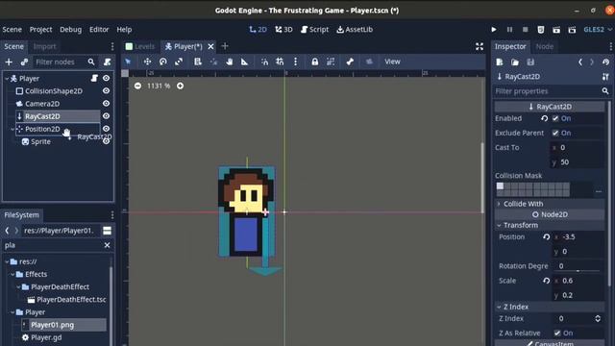Image resolution: width=615 pixels, height=346 pixels.
Task: Switch to the 3D workspace
Action: 283,30
